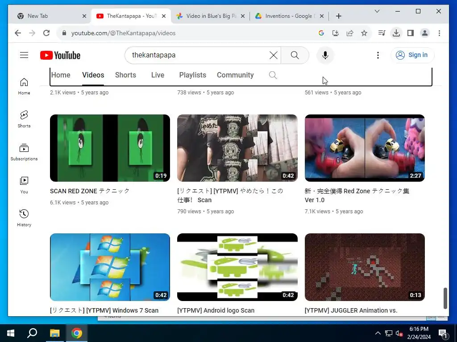Play the green SCAN RED ZONE thumbnail

tap(110, 148)
